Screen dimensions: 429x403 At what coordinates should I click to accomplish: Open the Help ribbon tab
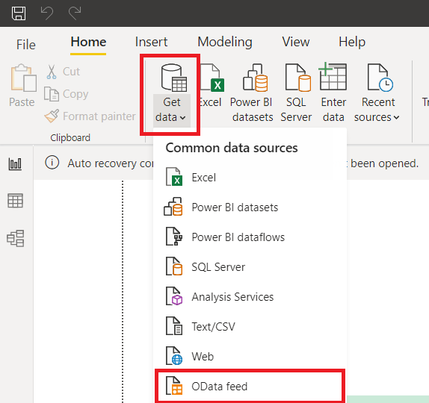(352, 42)
